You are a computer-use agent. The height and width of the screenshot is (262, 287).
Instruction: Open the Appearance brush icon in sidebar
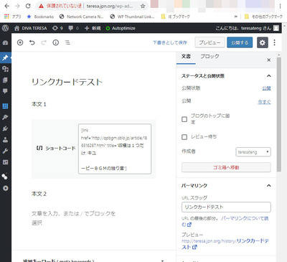click(x=5, y=117)
